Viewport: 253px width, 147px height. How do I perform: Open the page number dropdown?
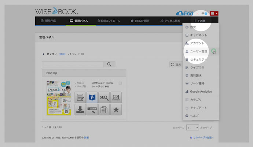click(x=192, y=128)
